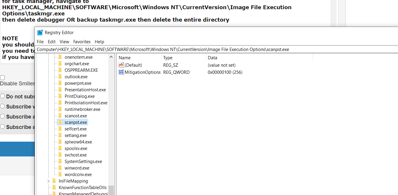Click folder icon next to orgchart.exe
This screenshot has height=195, width=398.
[x=60, y=64]
